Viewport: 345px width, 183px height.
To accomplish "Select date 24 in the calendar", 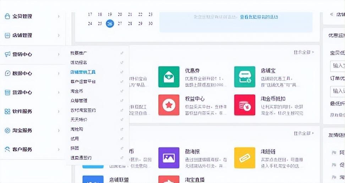I will (x=90, y=23).
